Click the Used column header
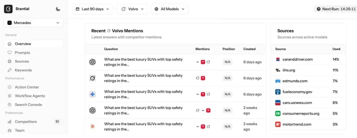Image resolution: width=357 pixels, height=138 pixels. click(336, 49)
